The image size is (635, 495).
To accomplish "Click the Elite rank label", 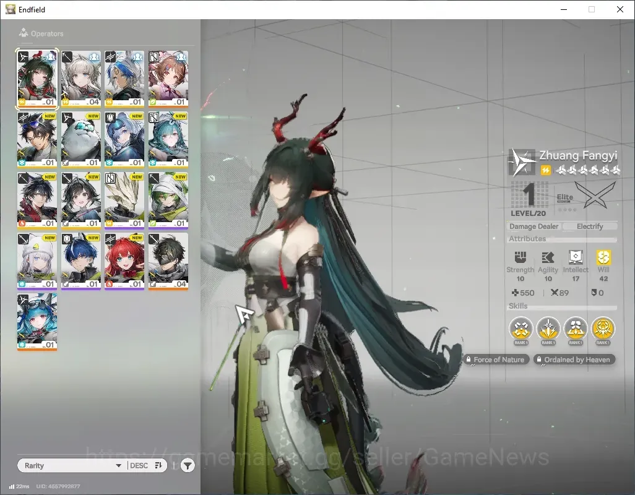I will point(564,197).
